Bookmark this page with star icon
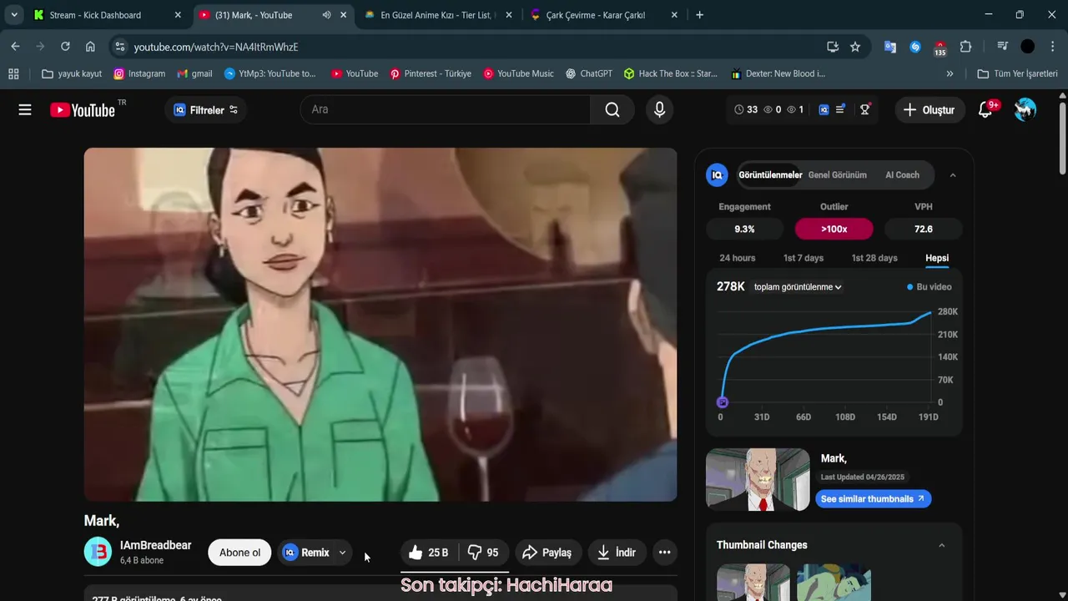The image size is (1068, 601). 855,47
